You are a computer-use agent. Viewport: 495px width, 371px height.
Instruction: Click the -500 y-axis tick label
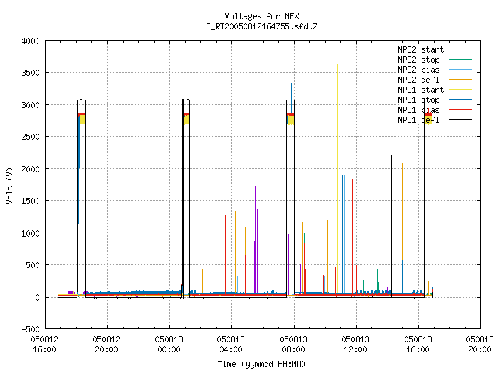[31, 329]
